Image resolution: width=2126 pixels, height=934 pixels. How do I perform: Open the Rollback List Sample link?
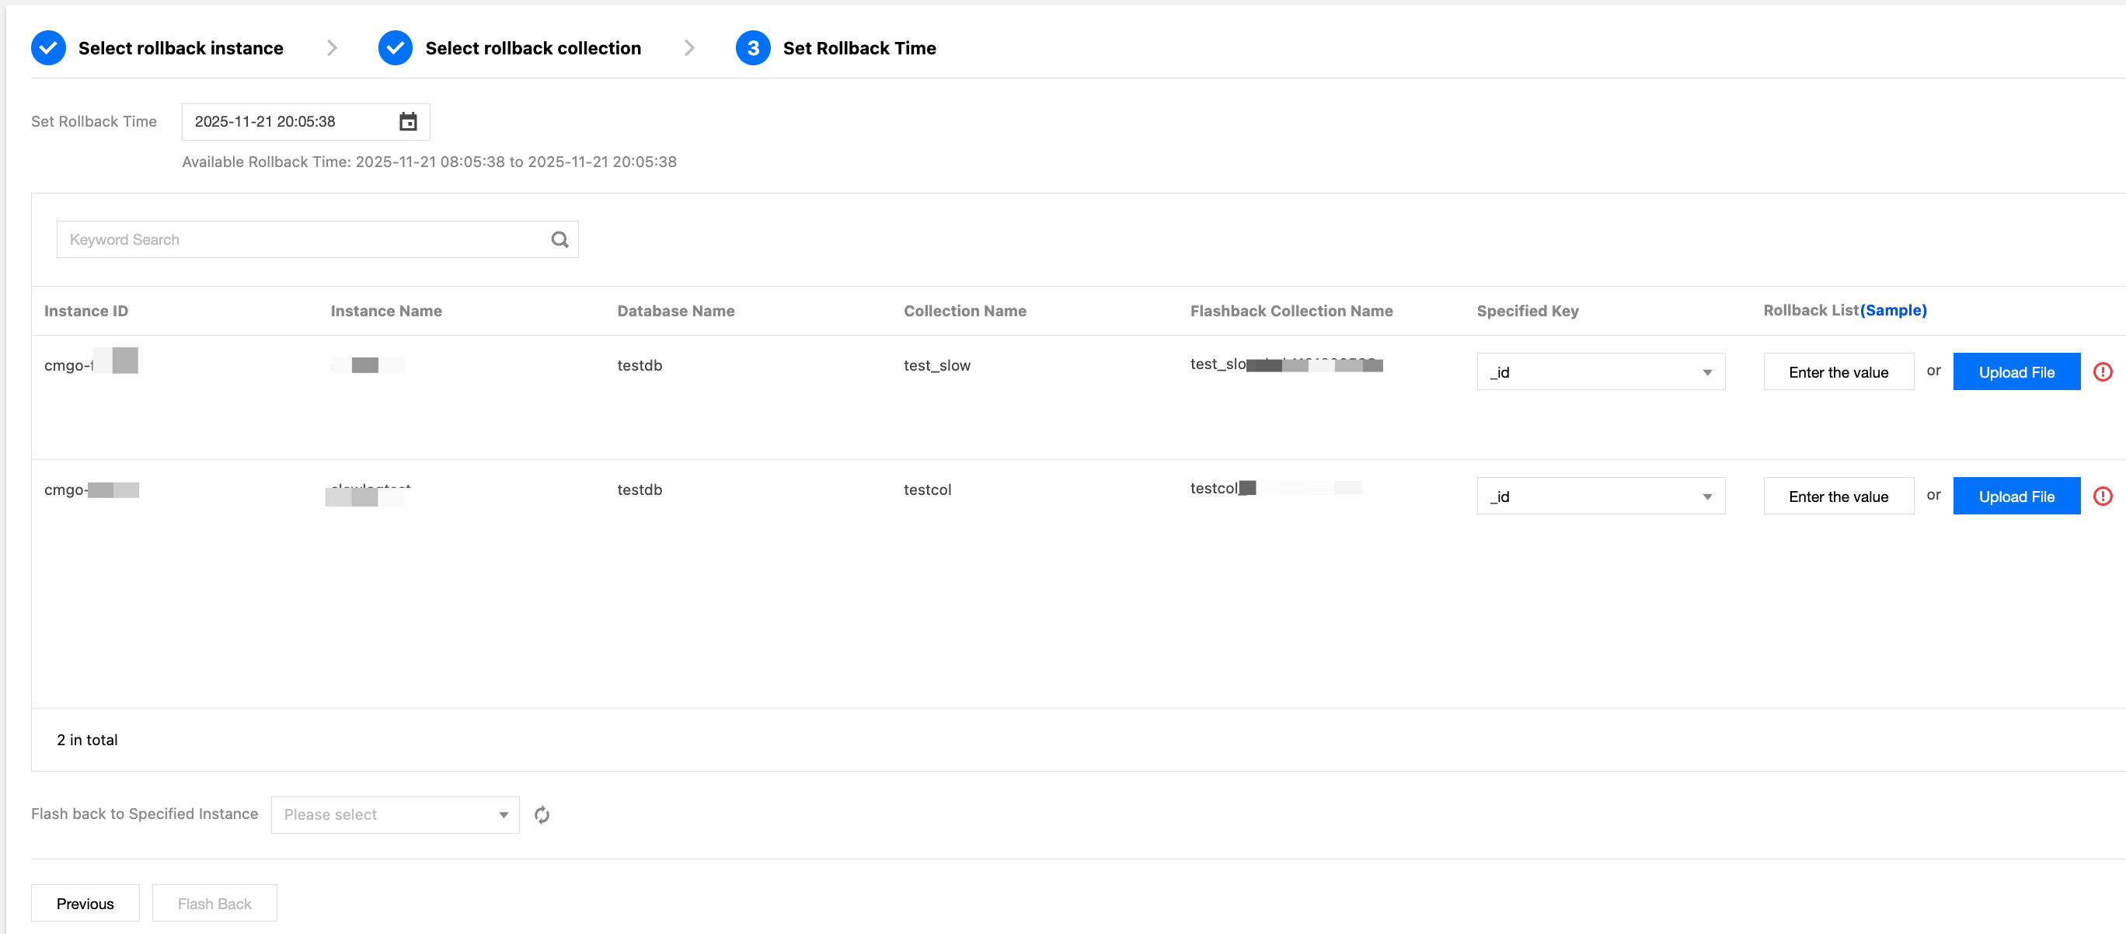click(1892, 310)
